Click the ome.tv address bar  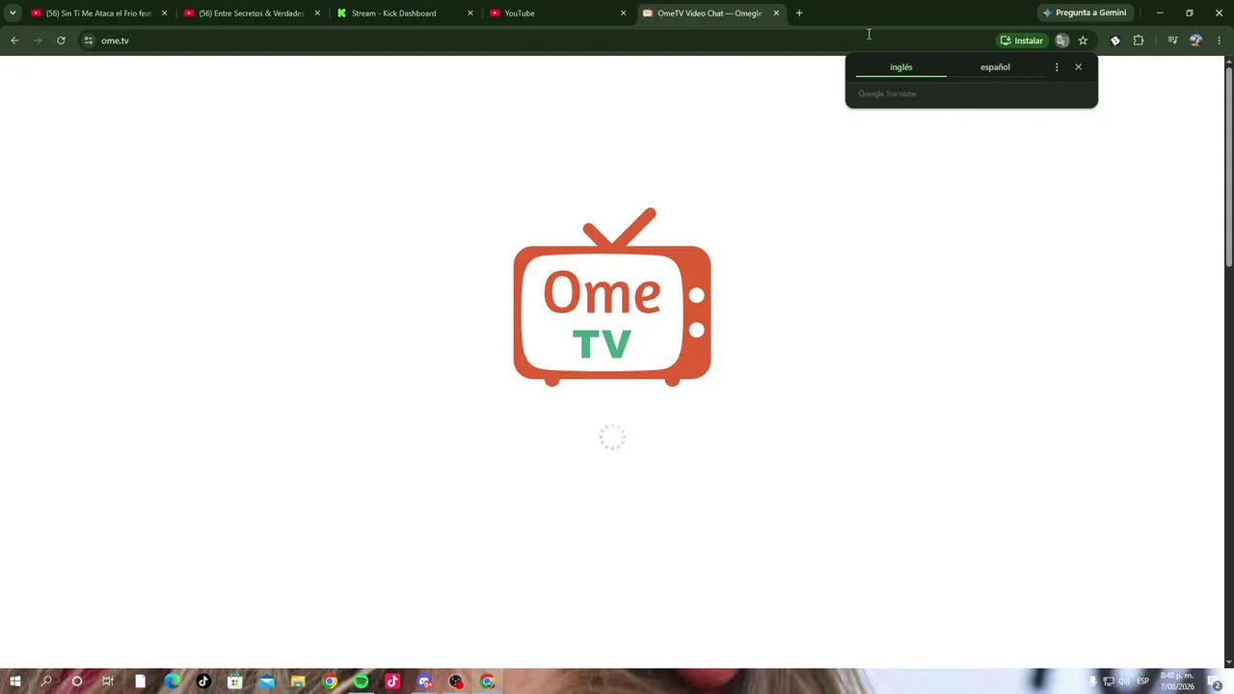coord(540,40)
